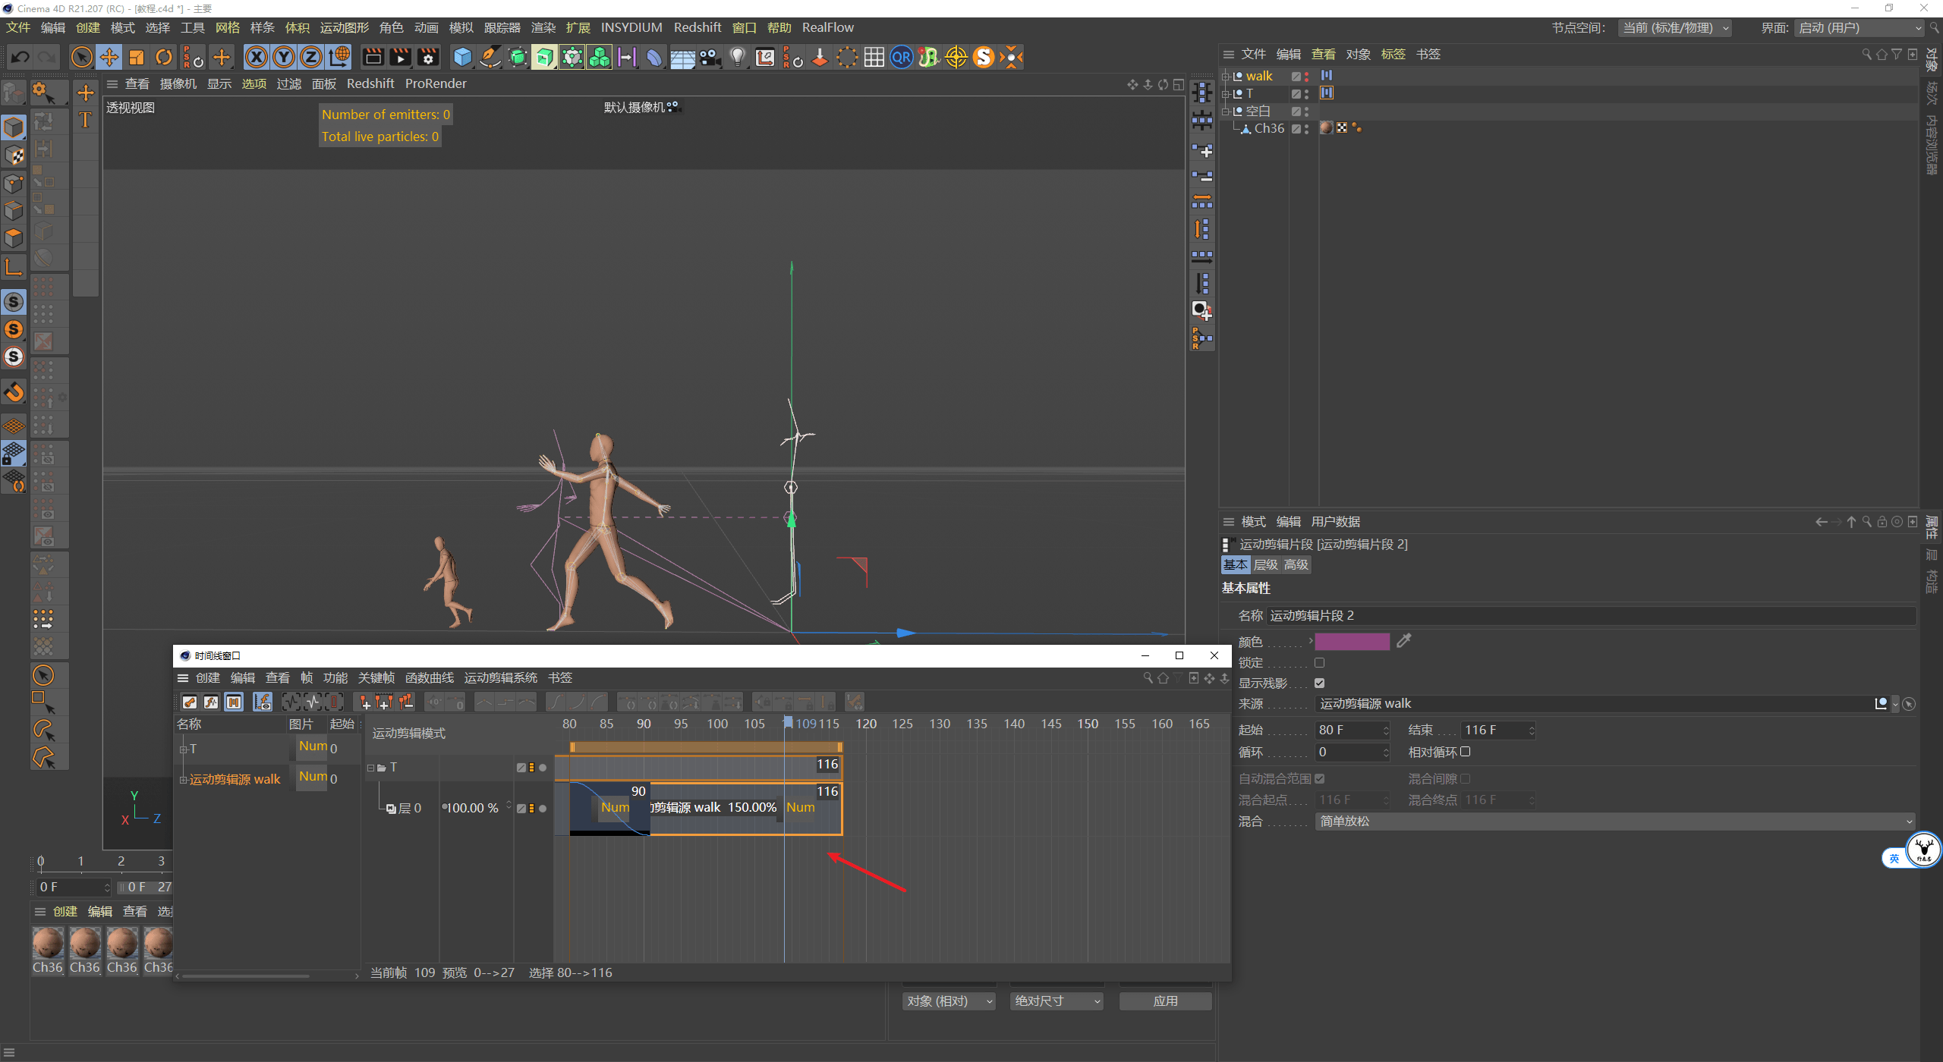Click the 应用 button

coord(1165,1001)
